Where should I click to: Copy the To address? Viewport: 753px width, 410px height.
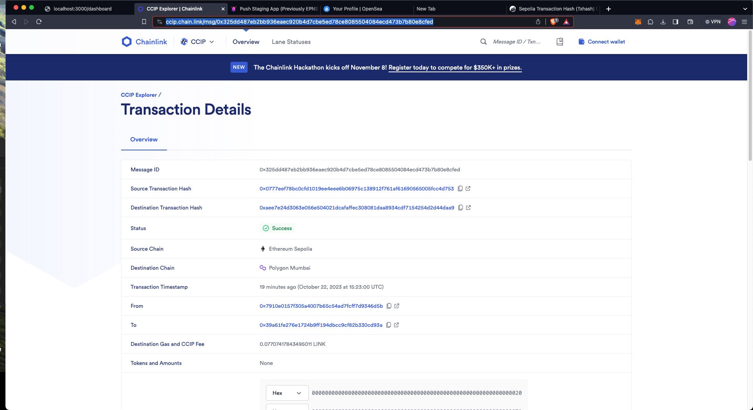tap(388, 325)
